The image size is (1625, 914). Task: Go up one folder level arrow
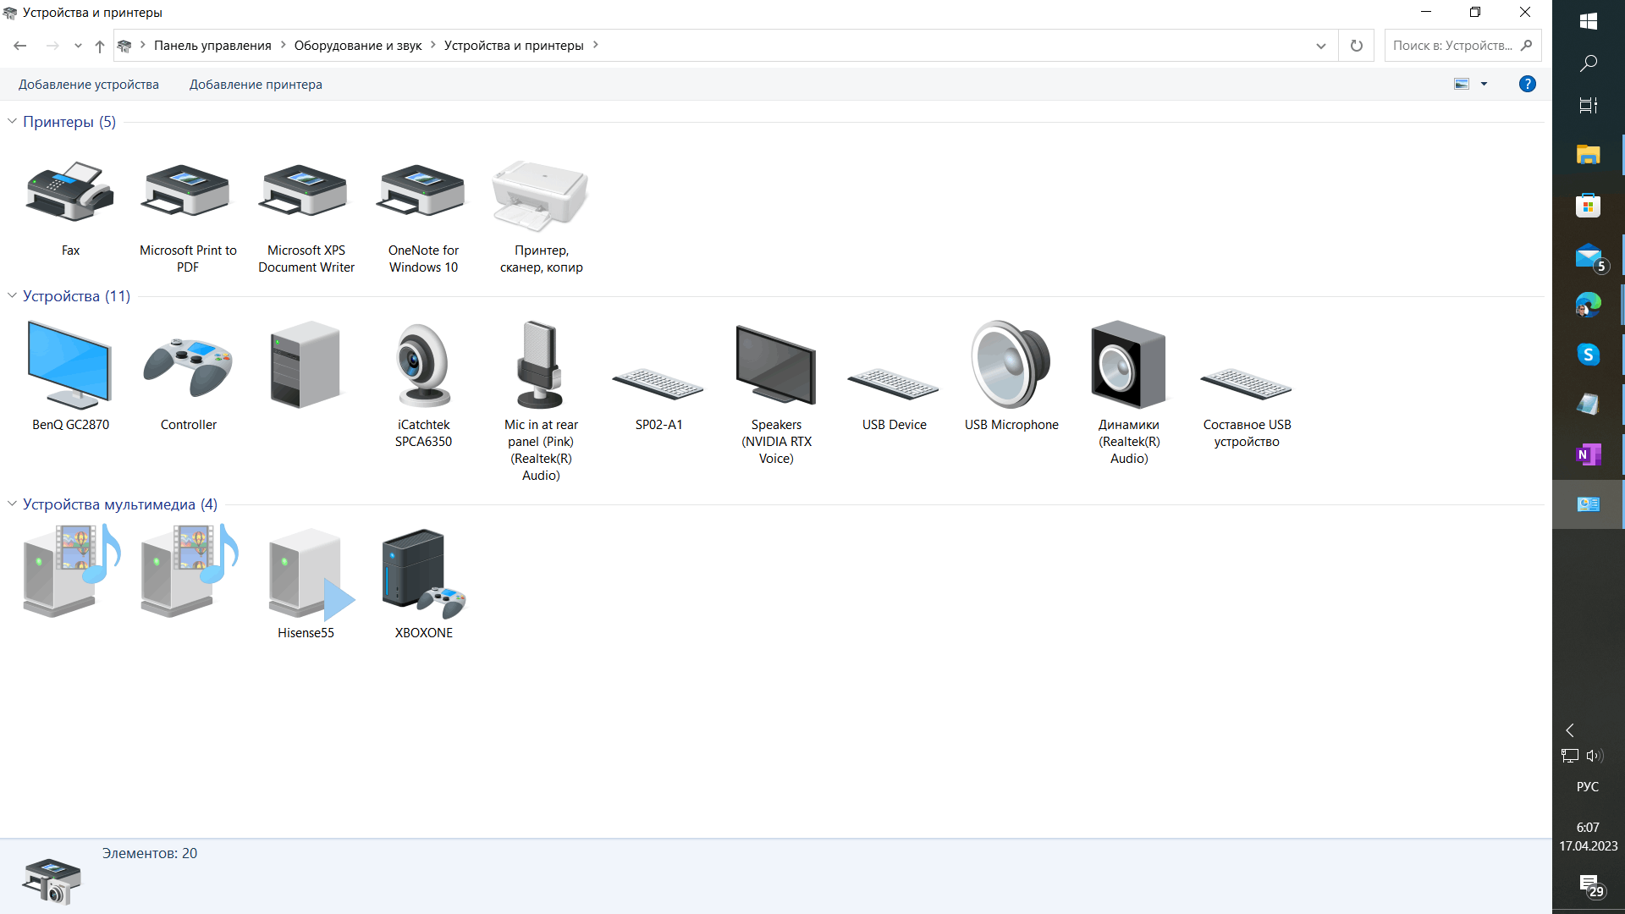100,46
